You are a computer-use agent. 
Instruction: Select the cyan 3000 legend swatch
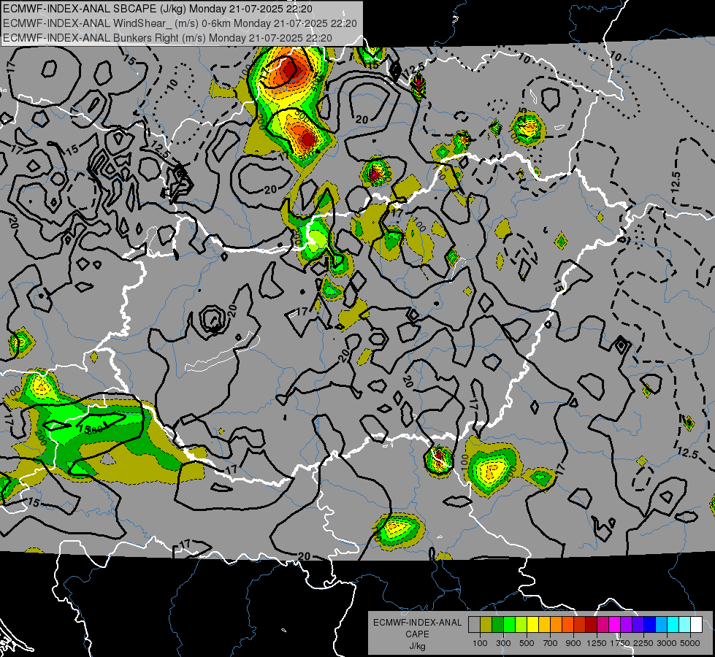(673, 624)
